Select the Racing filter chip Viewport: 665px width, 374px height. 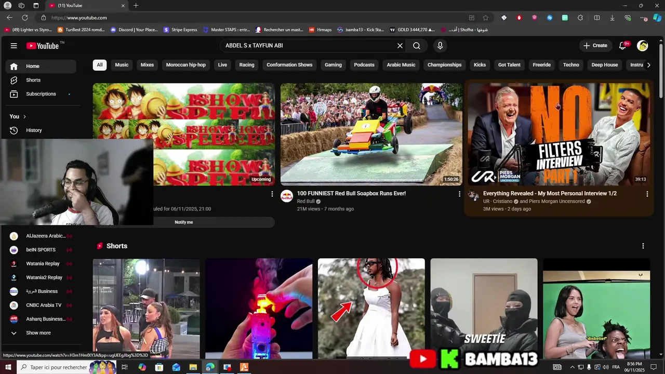(x=247, y=65)
